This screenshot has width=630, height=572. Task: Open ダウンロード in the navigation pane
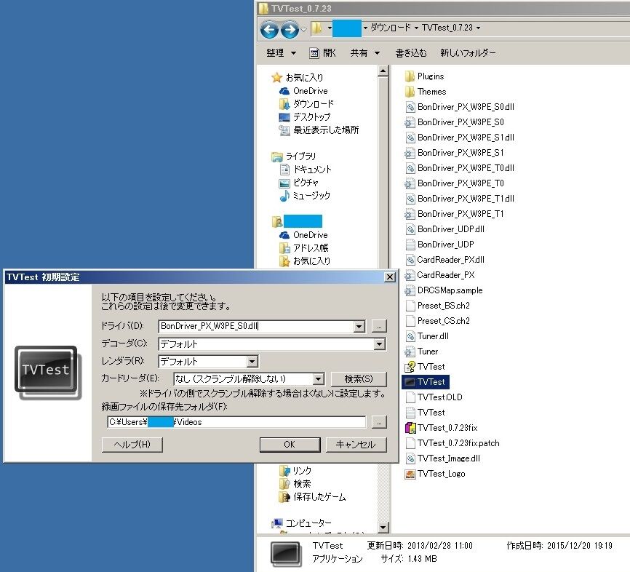click(x=306, y=104)
